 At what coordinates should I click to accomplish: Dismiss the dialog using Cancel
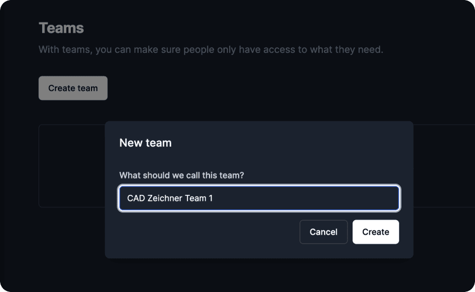[323, 232]
